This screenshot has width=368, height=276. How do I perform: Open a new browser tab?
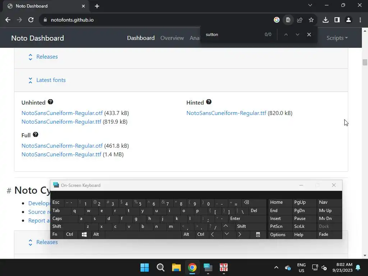(97, 6)
